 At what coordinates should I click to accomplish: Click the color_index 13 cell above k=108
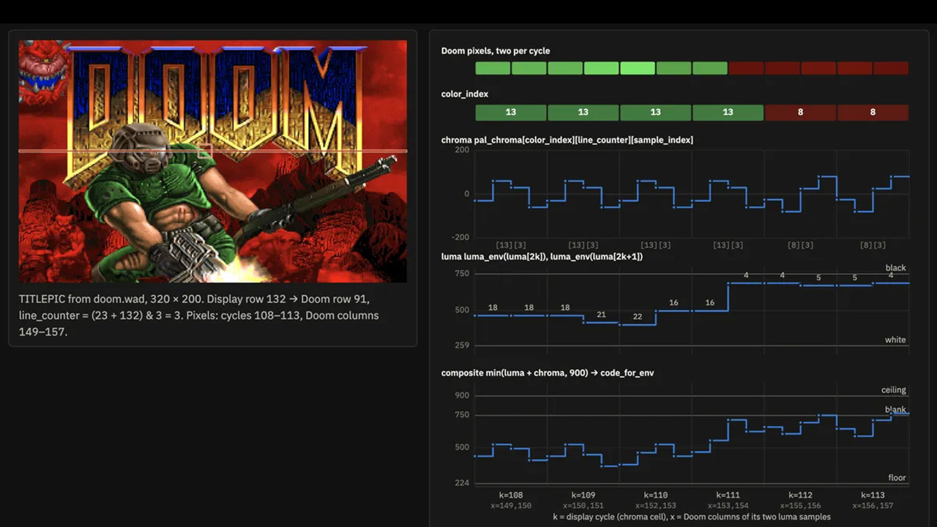(511, 112)
